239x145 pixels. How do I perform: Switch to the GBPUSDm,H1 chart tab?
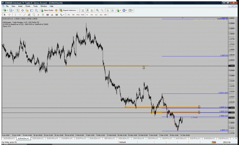click(x=109, y=139)
